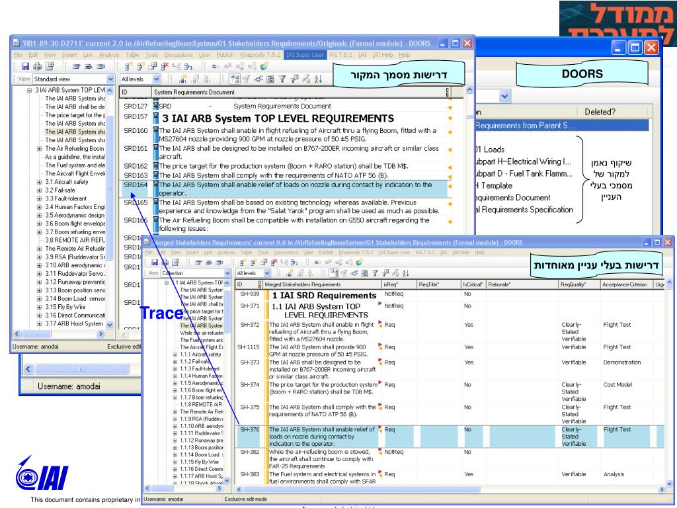The height and width of the screenshot is (508, 677).
Task: Open the Analysis menu in RB1-89-30-D2711 window
Action: click(x=109, y=55)
